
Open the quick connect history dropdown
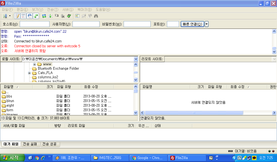[x=206, y=24]
